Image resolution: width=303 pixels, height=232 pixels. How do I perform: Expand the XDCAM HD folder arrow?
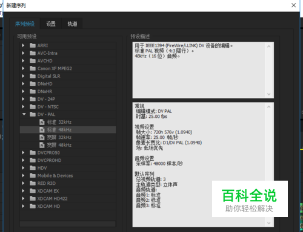coord(23,206)
